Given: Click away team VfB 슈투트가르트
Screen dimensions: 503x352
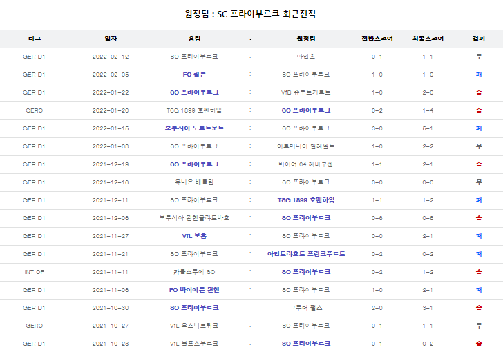Looking at the screenshot, I should 305,92.
